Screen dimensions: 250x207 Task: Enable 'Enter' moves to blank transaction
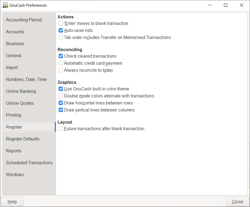[61, 24]
